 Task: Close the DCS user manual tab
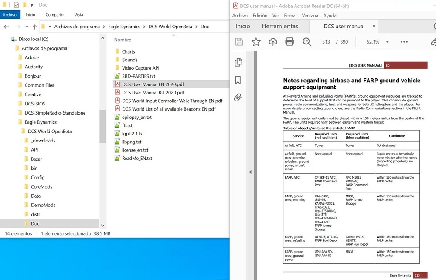click(x=374, y=26)
